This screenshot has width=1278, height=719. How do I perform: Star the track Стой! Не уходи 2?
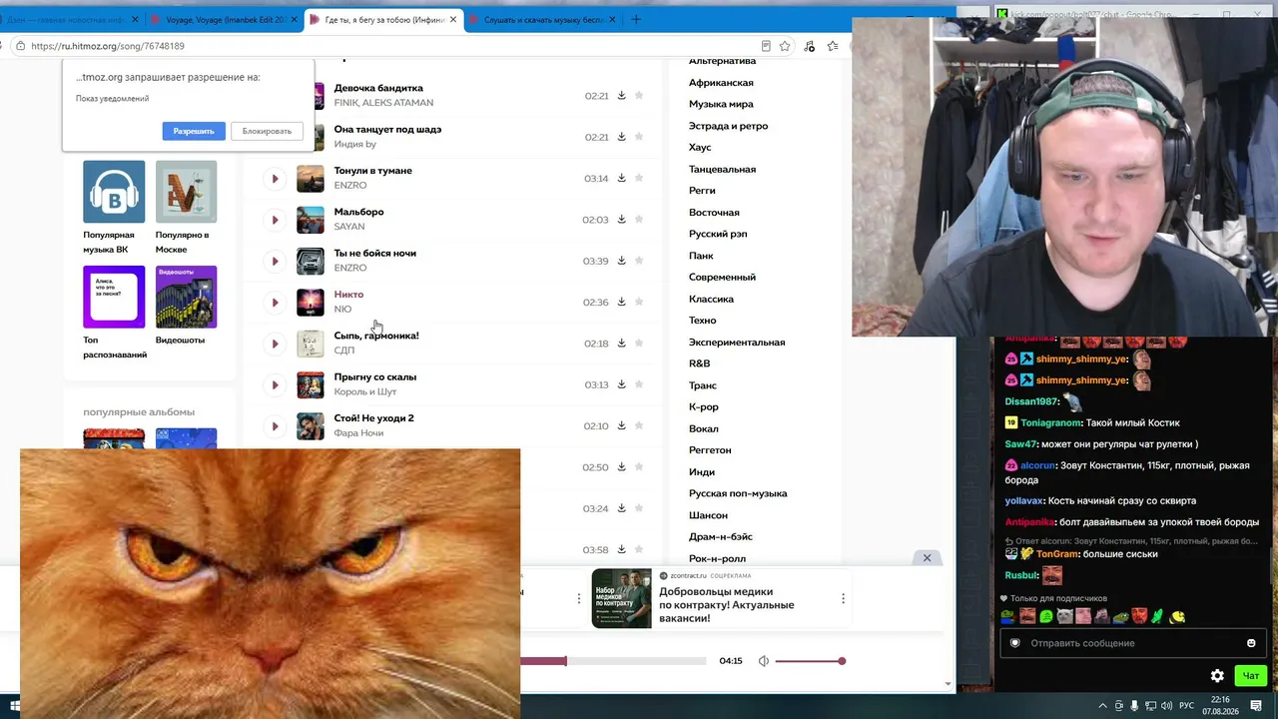coord(639,425)
